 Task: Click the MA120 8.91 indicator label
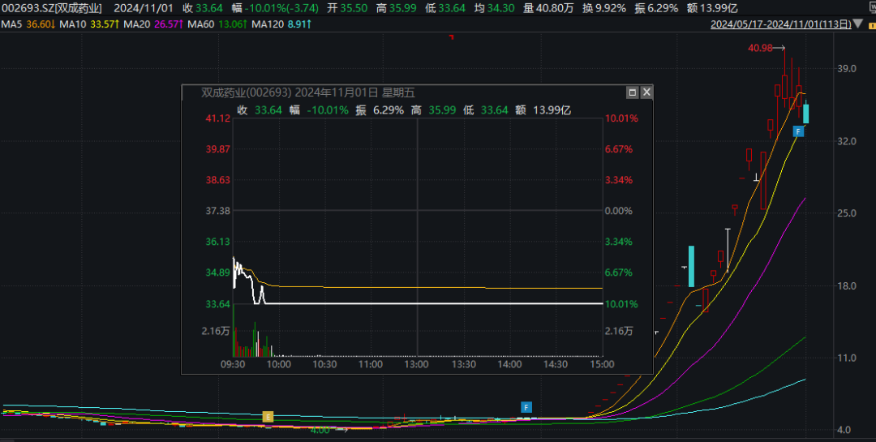tap(281, 24)
